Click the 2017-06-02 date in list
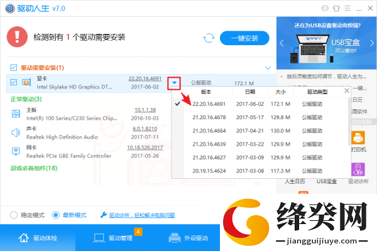This screenshot has width=377, height=251. (x=250, y=104)
